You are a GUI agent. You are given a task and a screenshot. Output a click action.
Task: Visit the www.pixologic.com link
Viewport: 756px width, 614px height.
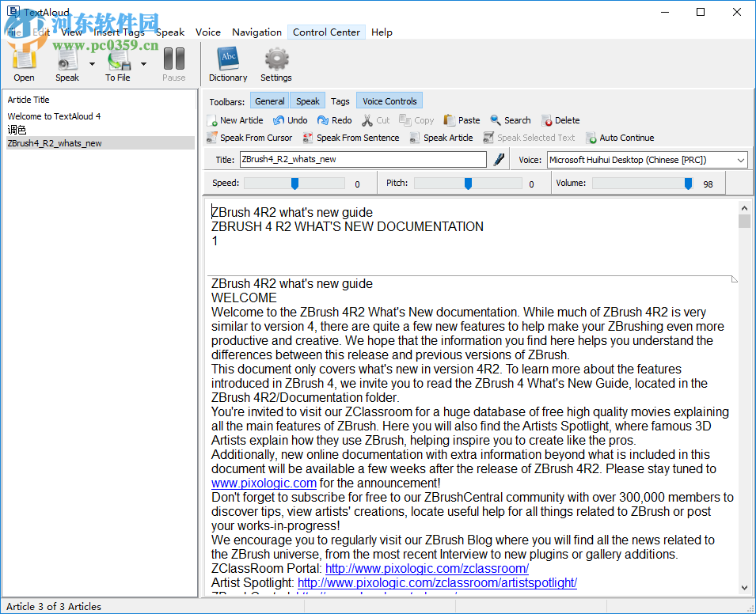pyautogui.click(x=264, y=483)
